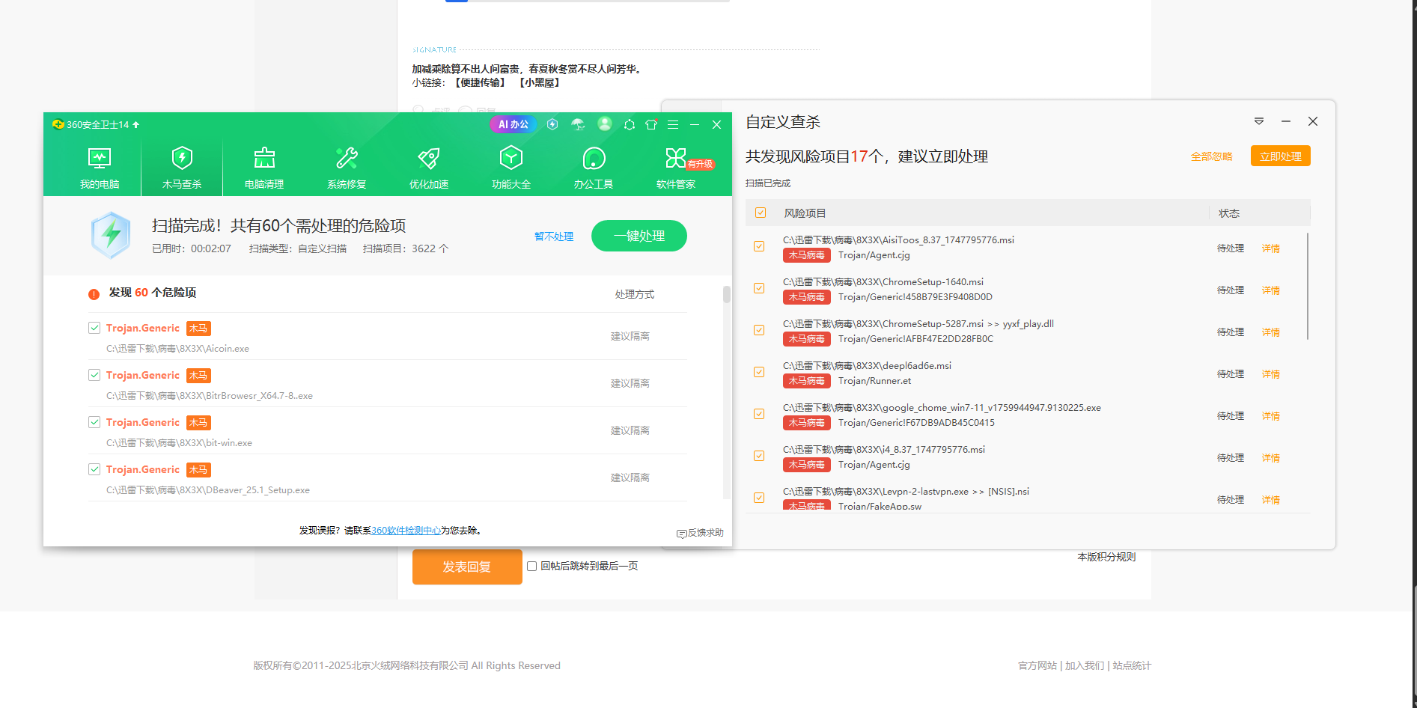Uncheck the bit-win.exe Trojan item

[x=94, y=422]
